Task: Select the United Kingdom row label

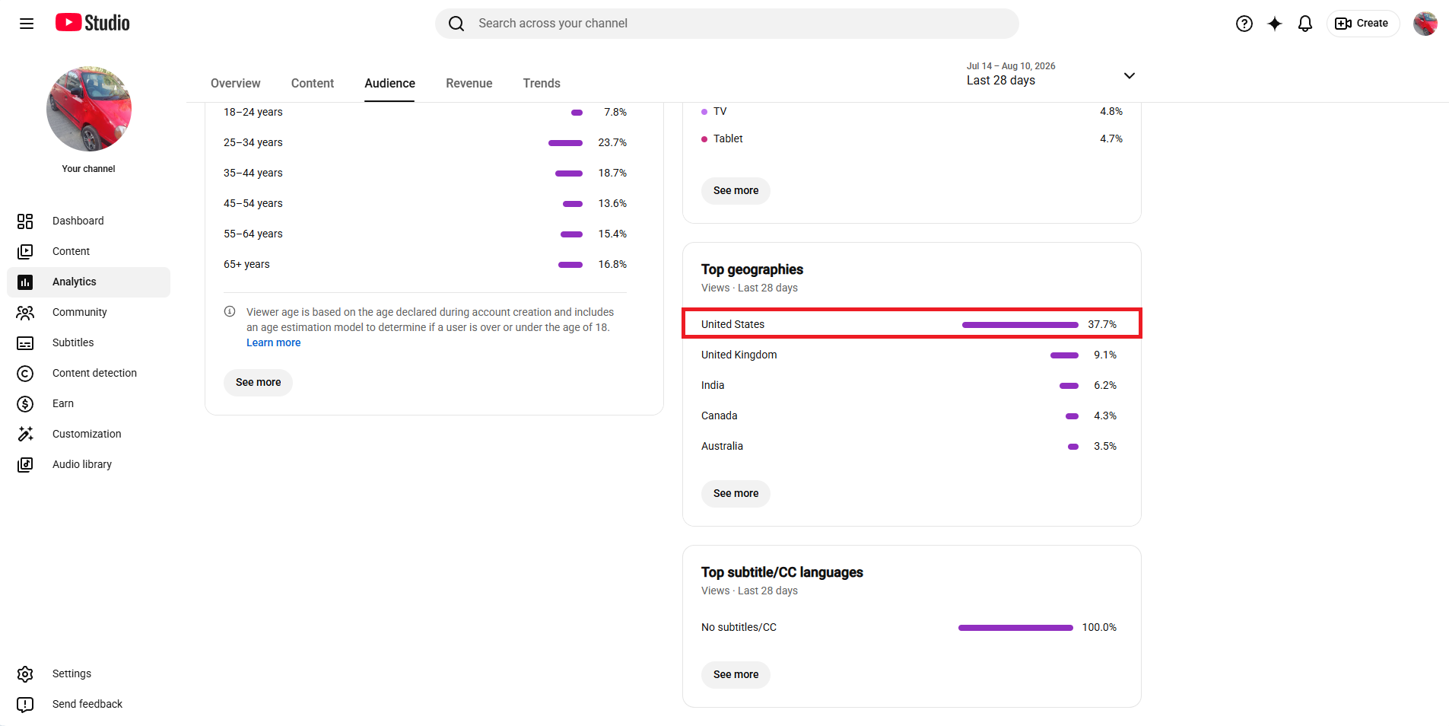Action: pos(739,355)
